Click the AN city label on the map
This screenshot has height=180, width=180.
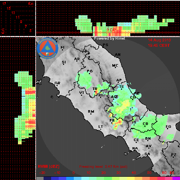(118, 55)
